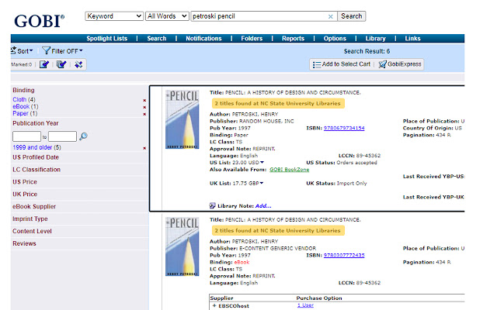
Task: Expand the LC Classification facet
Action: [x=36, y=170]
